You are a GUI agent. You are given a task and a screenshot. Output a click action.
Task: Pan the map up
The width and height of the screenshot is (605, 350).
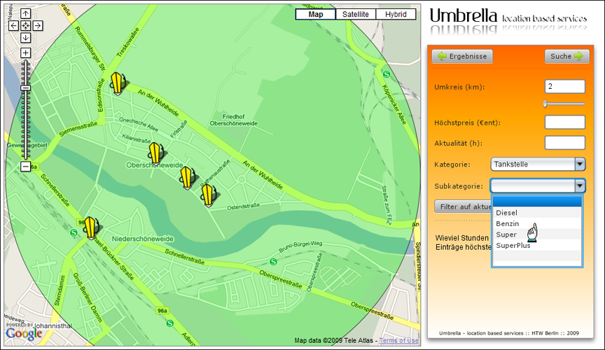pyautogui.click(x=25, y=14)
